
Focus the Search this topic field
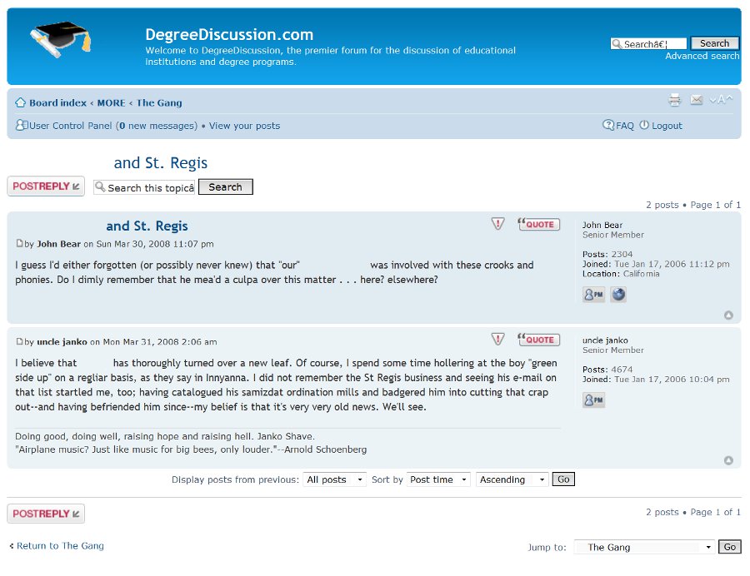click(x=144, y=187)
